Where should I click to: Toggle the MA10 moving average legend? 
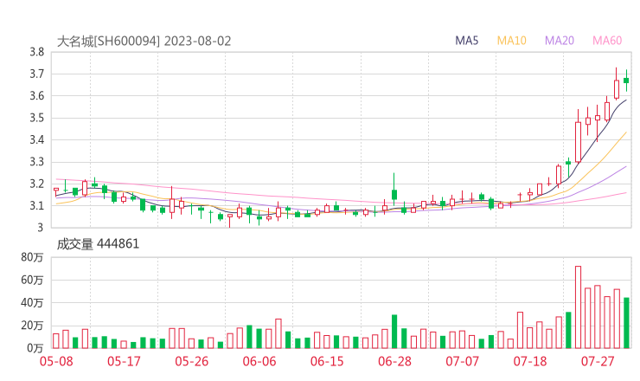pyautogui.click(x=511, y=41)
